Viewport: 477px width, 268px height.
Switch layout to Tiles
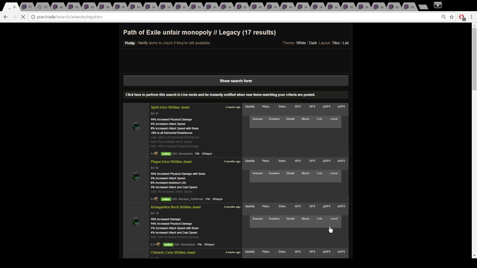point(336,43)
